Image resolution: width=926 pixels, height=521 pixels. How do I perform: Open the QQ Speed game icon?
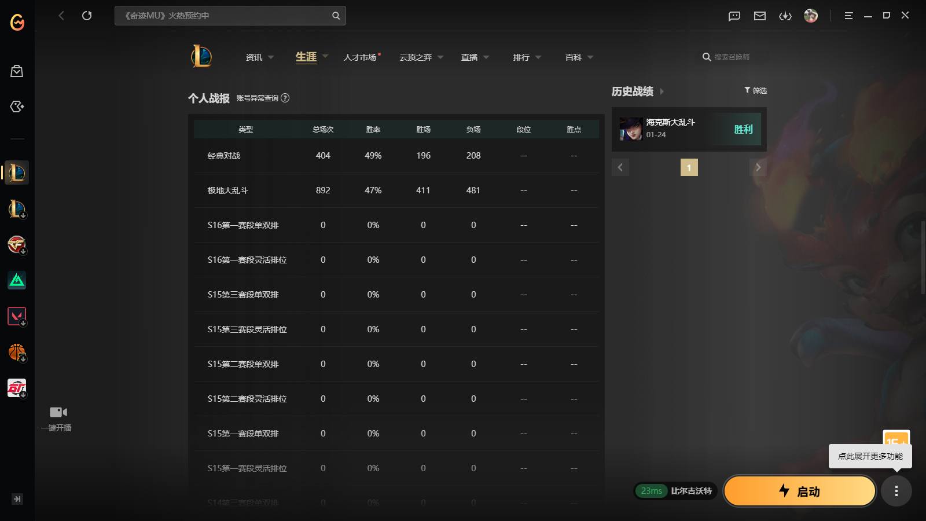click(x=17, y=388)
